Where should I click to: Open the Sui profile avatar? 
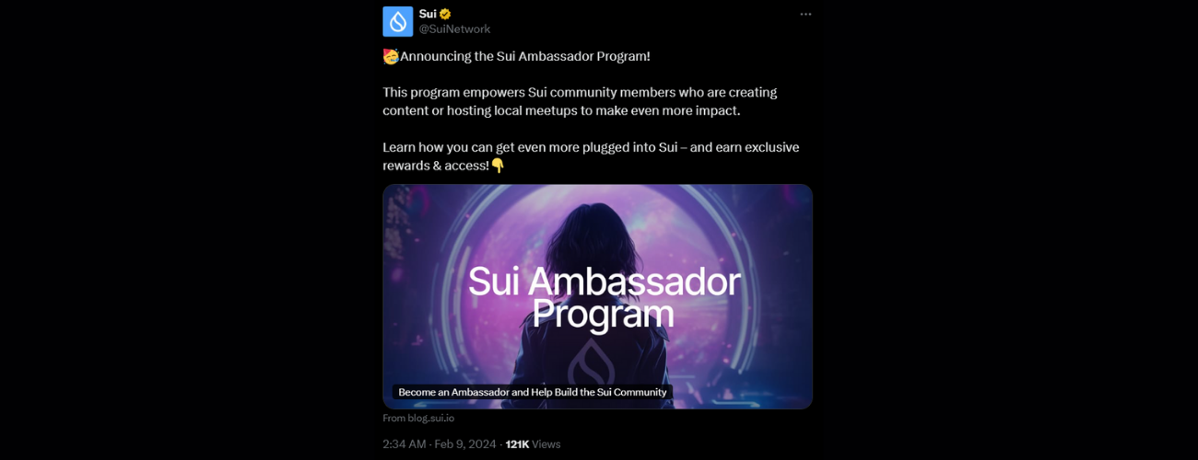point(398,21)
